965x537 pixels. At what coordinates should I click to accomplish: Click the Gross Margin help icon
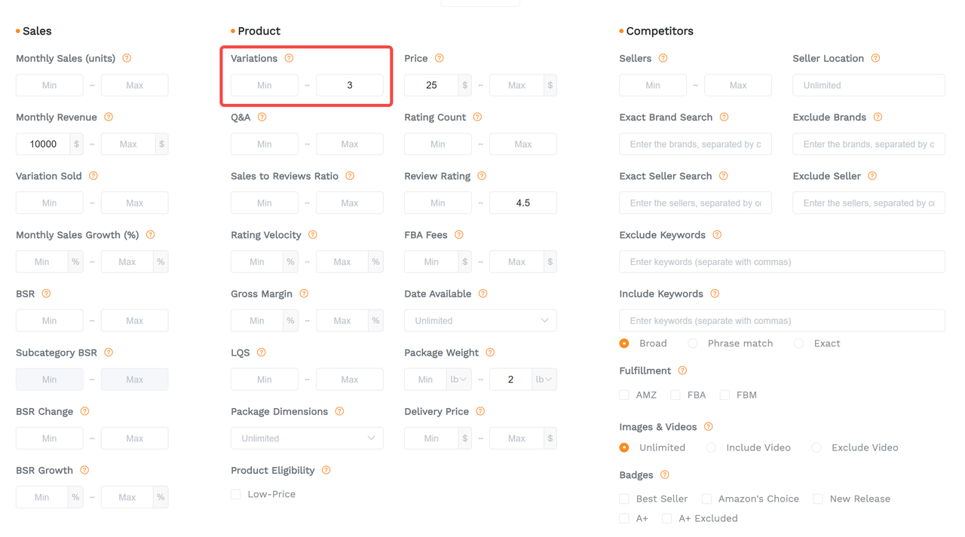point(304,294)
